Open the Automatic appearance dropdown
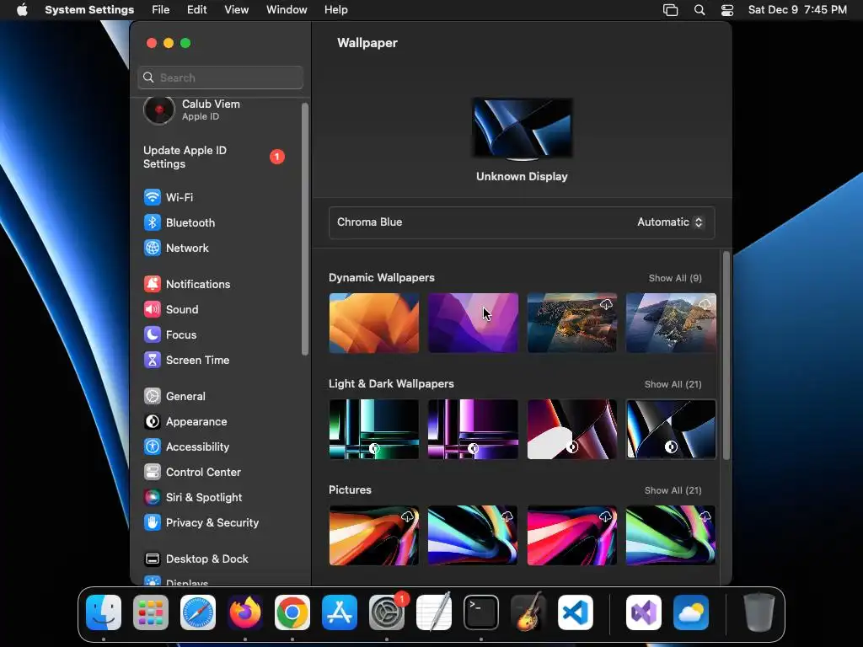The height and width of the screenshot is (647, 863). (670, 222)
